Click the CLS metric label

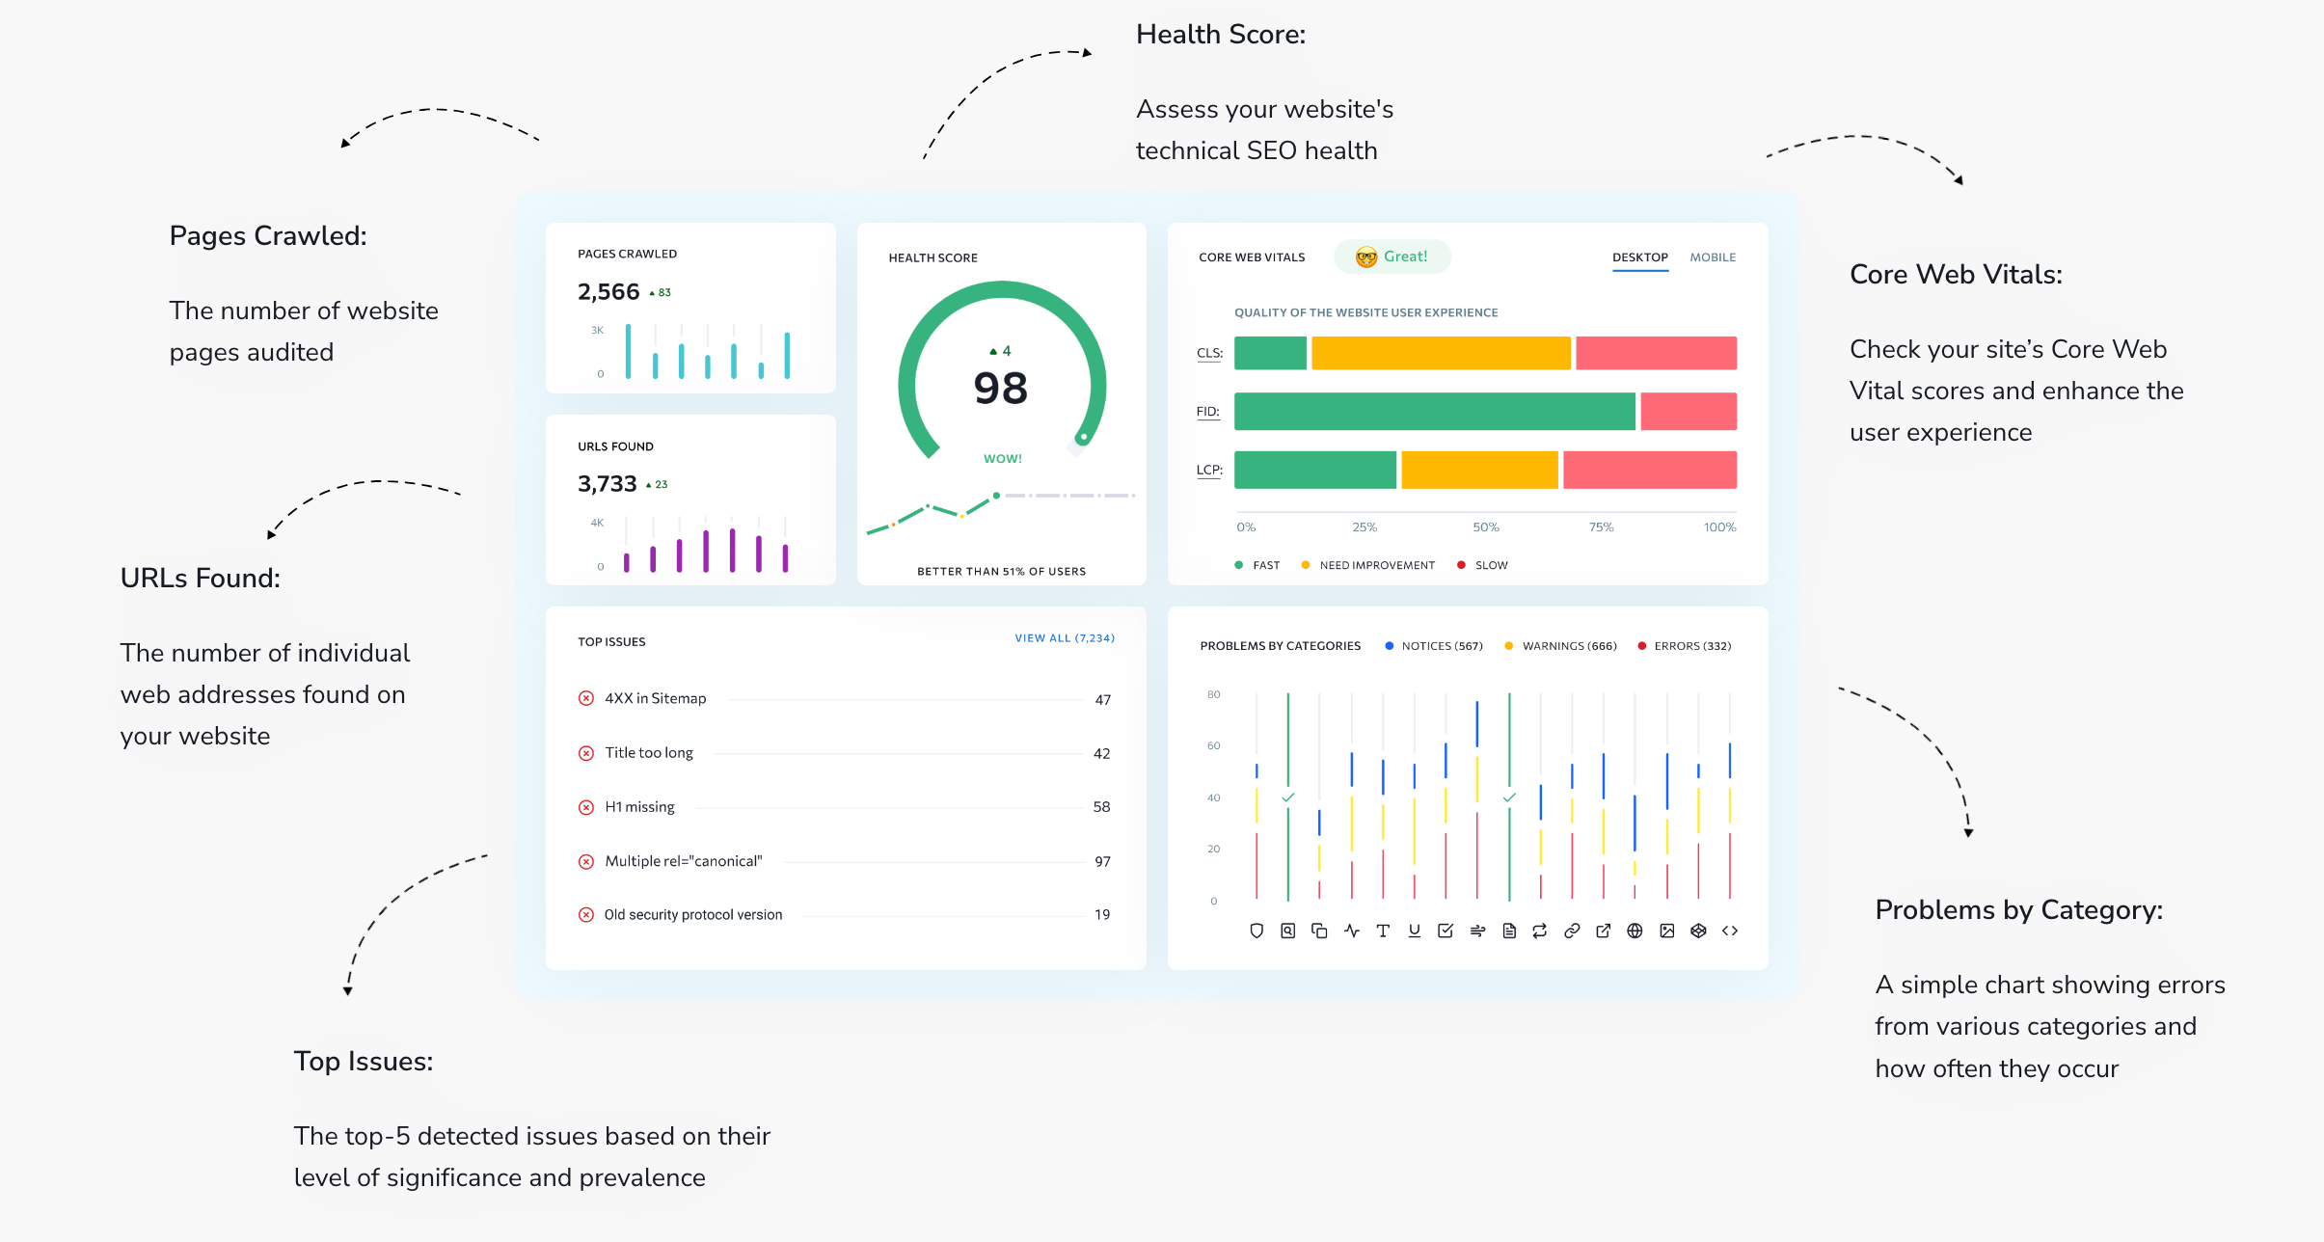point(1209,353)
